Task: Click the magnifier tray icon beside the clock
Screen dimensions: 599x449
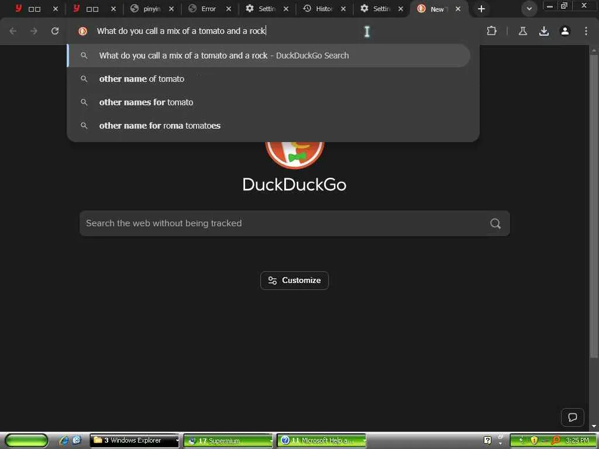Action: point(556,441)
